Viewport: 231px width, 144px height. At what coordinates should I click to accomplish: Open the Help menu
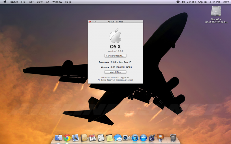point(68,2)
